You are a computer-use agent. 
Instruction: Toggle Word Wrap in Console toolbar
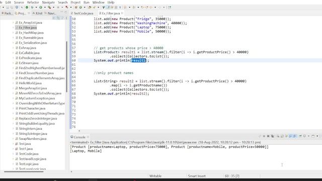click(286, 136)
